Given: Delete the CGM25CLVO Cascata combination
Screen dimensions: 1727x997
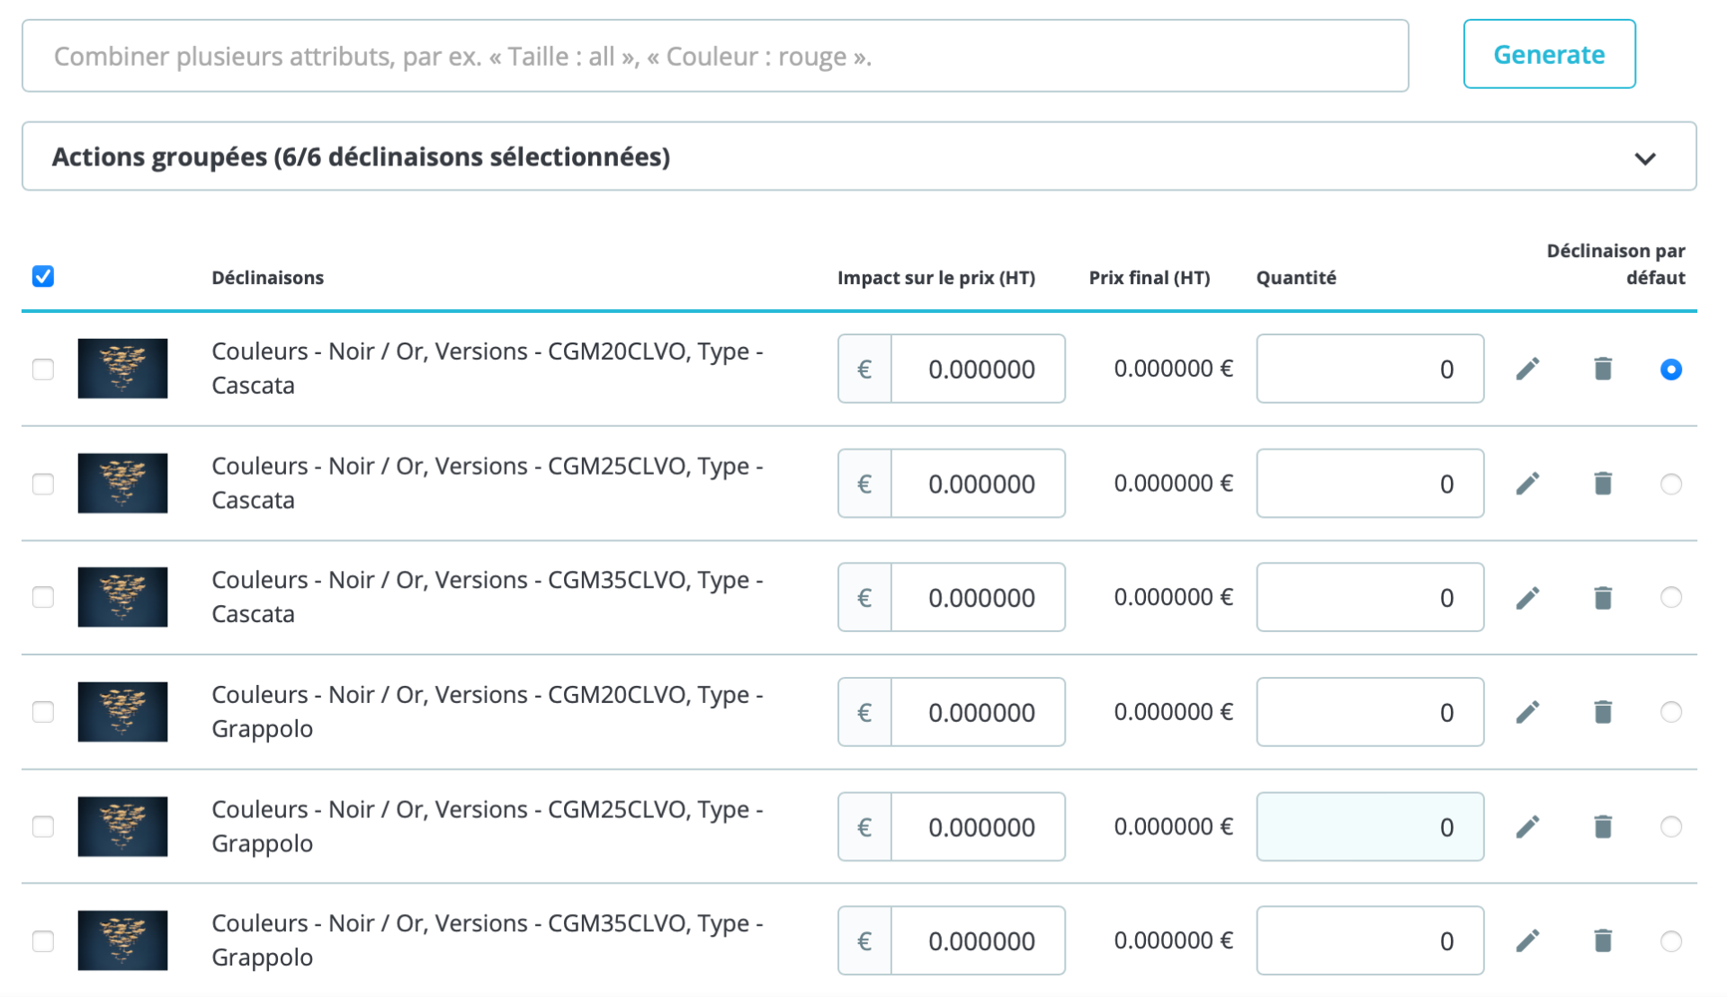Looking at the screenshot, I should (1603, 484).
